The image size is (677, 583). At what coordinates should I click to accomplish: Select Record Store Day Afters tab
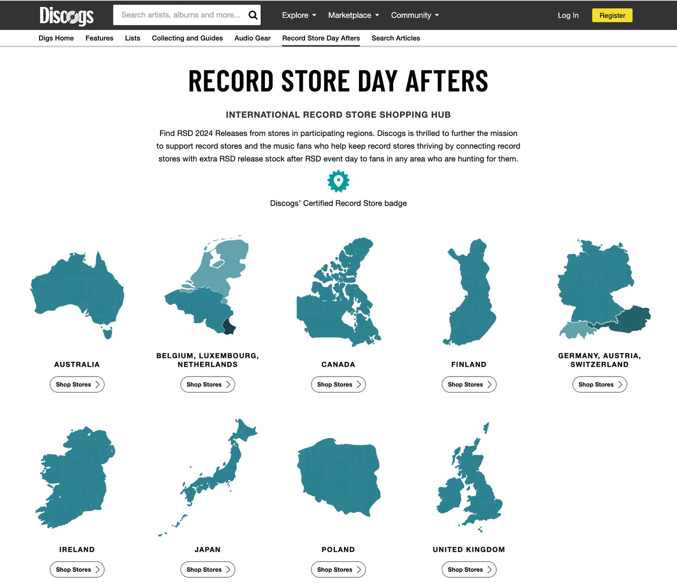coord(321,38)
